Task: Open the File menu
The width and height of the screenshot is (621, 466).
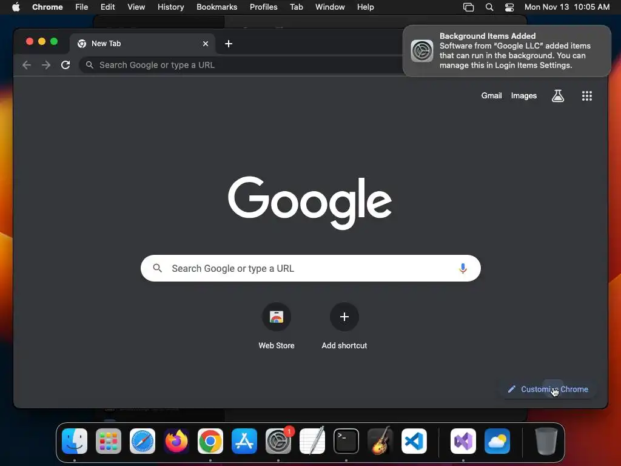Action: (82, 7)
